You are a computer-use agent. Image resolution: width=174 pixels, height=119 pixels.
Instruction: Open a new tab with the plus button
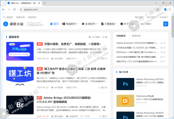coord(45,3)
